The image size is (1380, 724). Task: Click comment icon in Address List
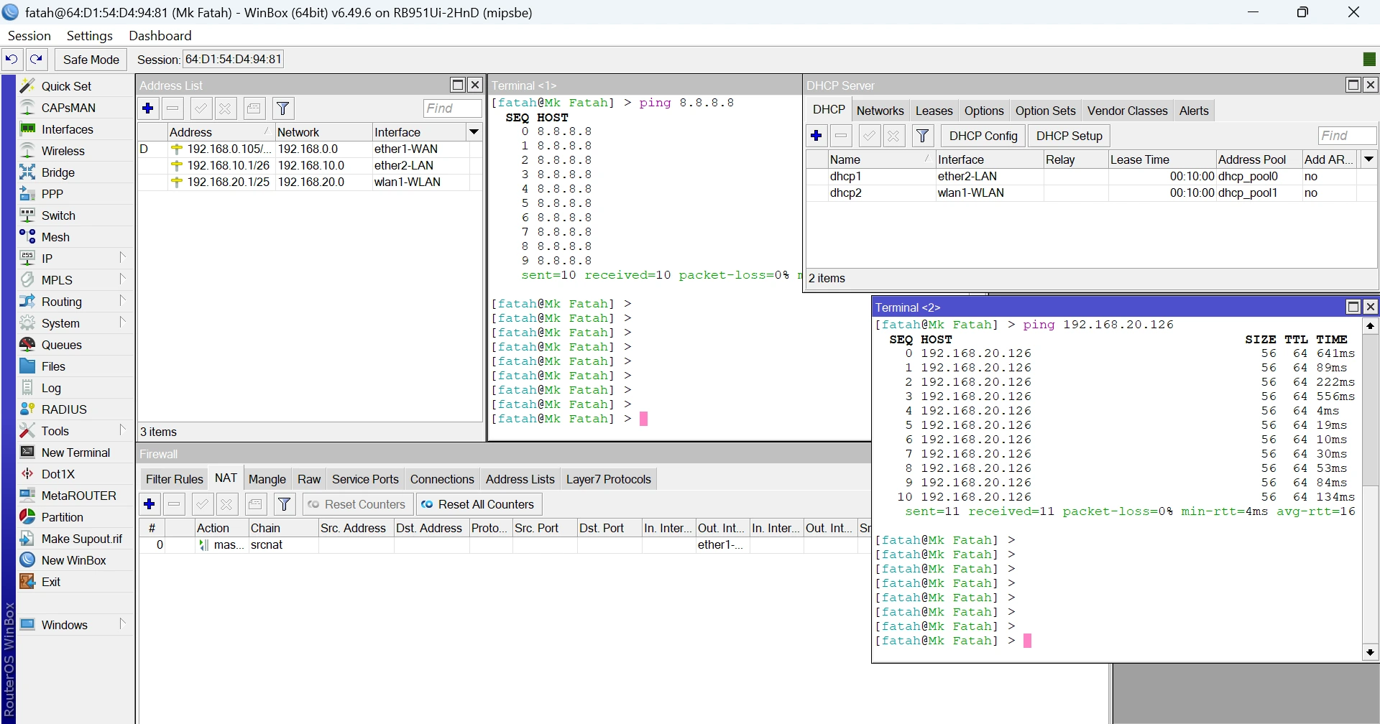tap(254, 108)
